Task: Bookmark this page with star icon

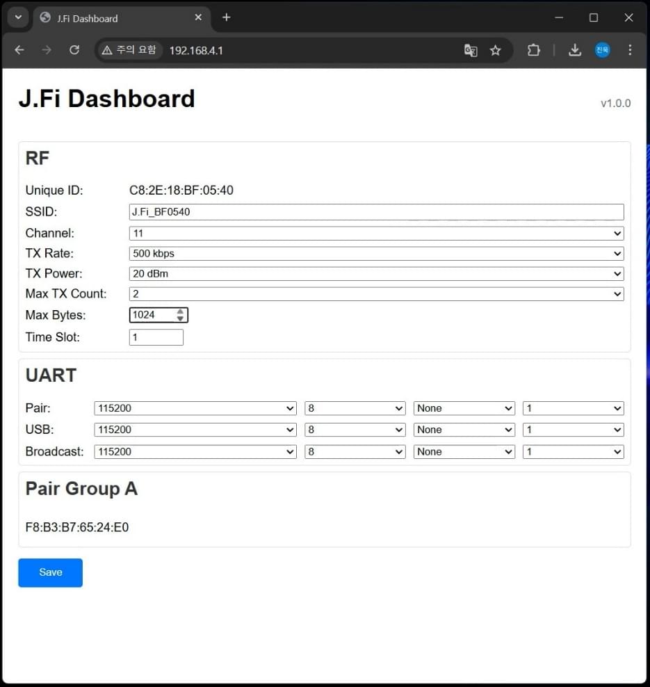Action: click(x=495, y=50)
